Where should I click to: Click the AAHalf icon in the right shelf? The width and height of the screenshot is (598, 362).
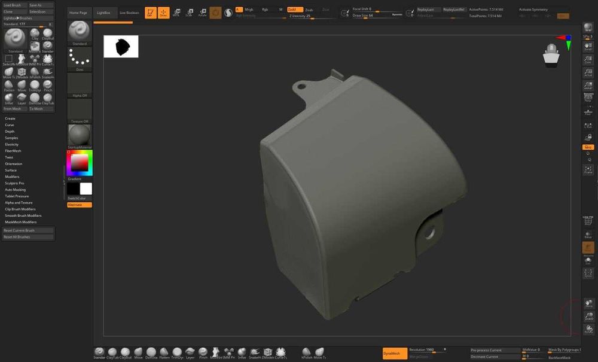click(588, 86)
